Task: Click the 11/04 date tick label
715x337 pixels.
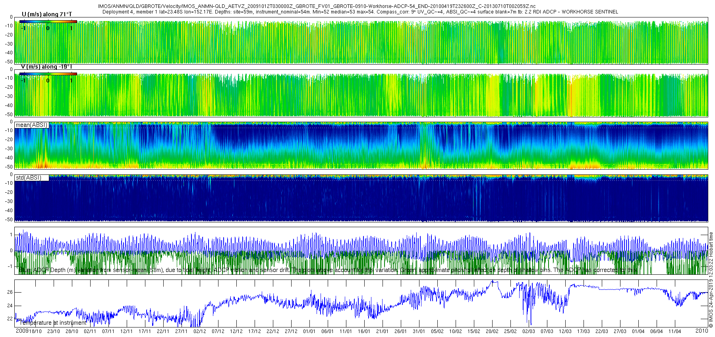Action: click(674, 331)
